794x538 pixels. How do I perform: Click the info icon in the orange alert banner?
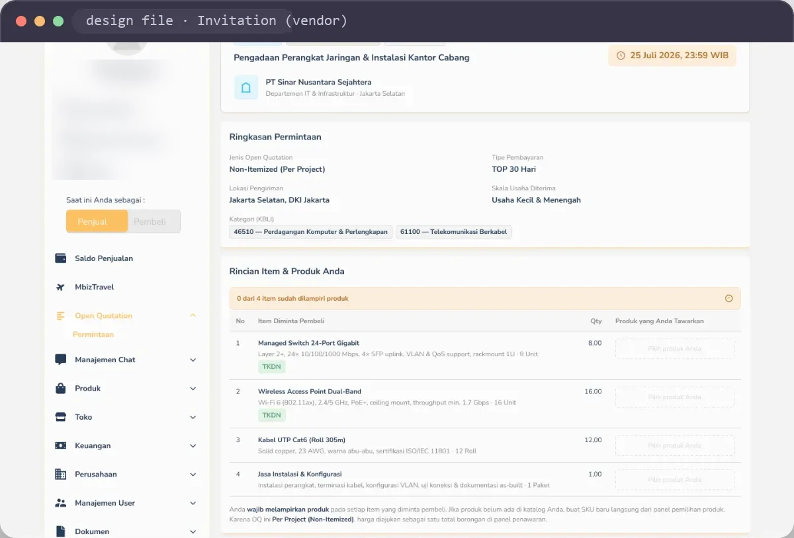click(x=729, y=298)
